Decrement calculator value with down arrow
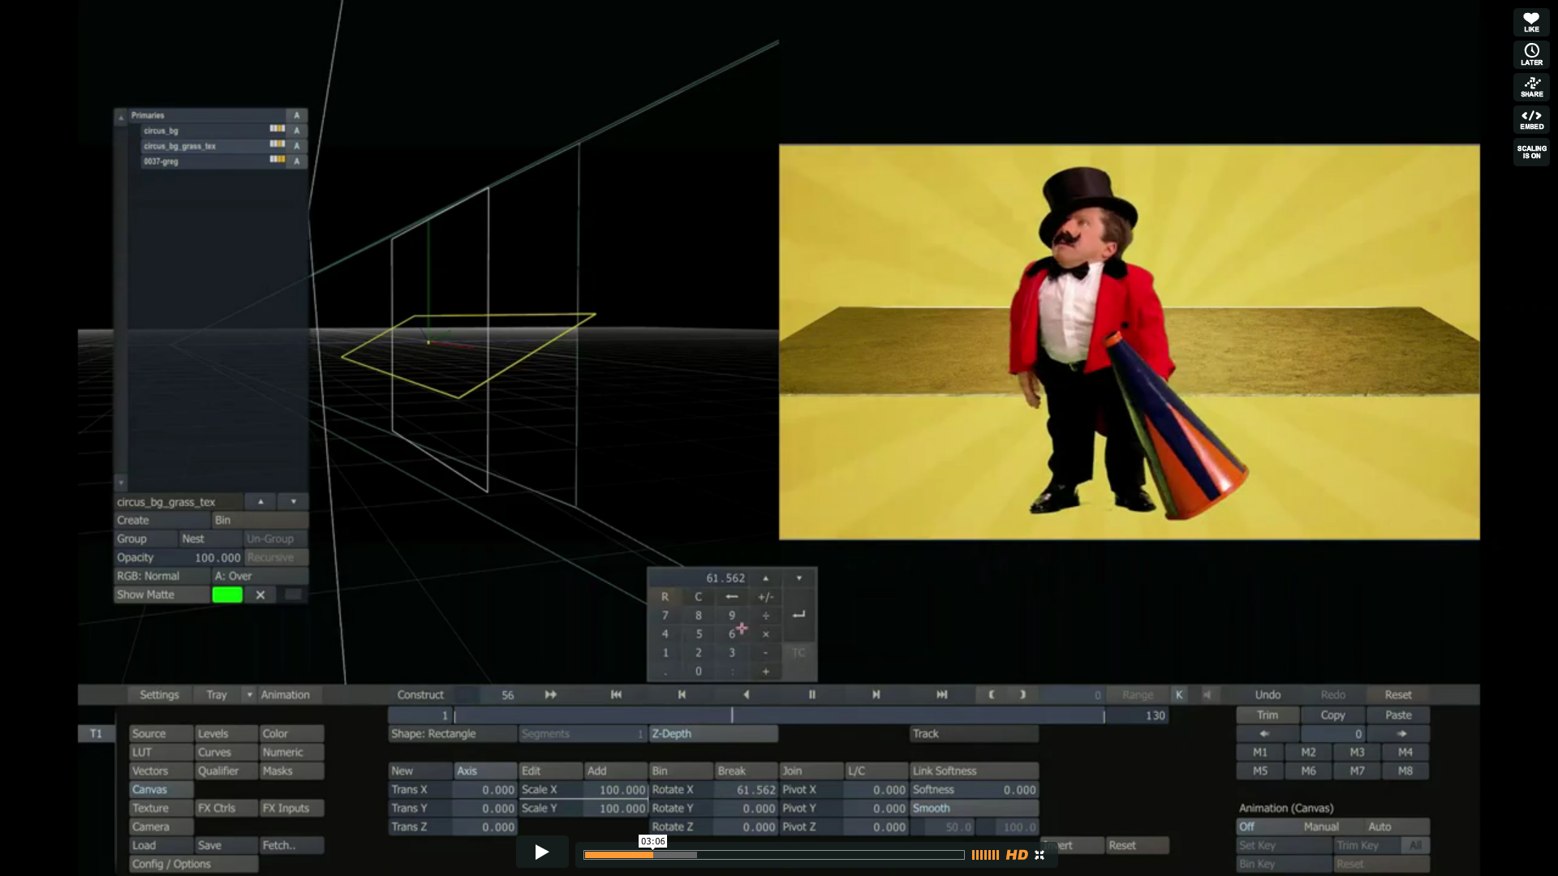 point(798,578)
